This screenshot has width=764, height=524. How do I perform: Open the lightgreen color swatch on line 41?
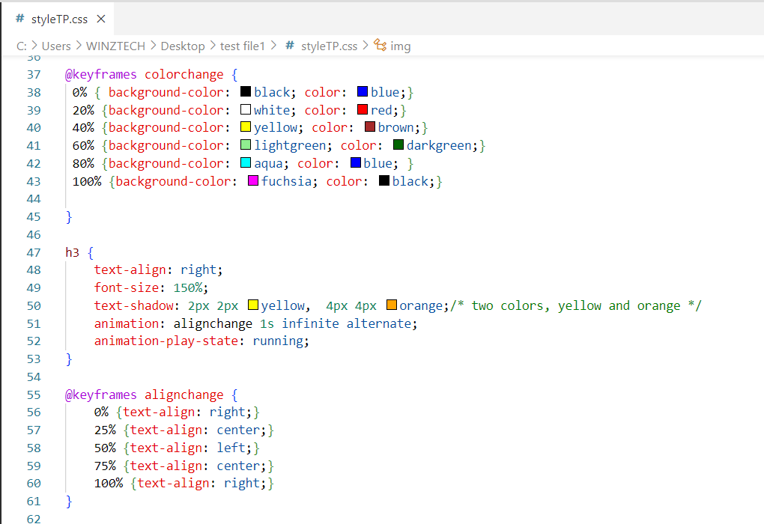[x=246, y=145]
